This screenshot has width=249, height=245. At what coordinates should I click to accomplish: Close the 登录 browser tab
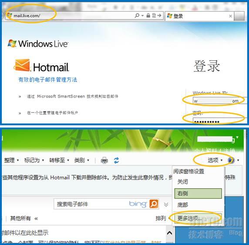point(230,16)
